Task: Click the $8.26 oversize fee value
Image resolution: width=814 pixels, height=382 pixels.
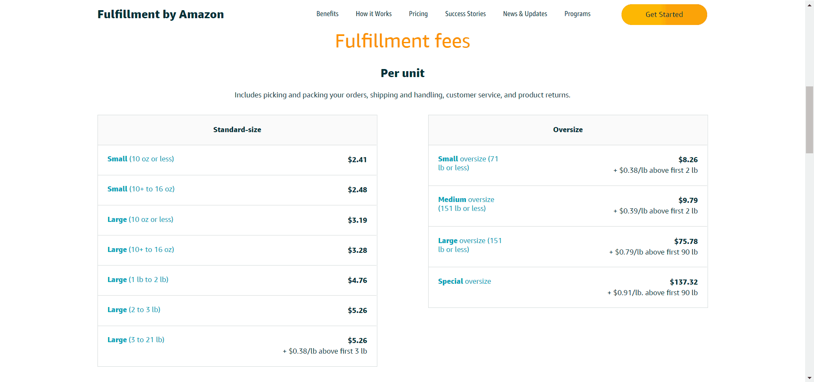Action: (688, 160)
